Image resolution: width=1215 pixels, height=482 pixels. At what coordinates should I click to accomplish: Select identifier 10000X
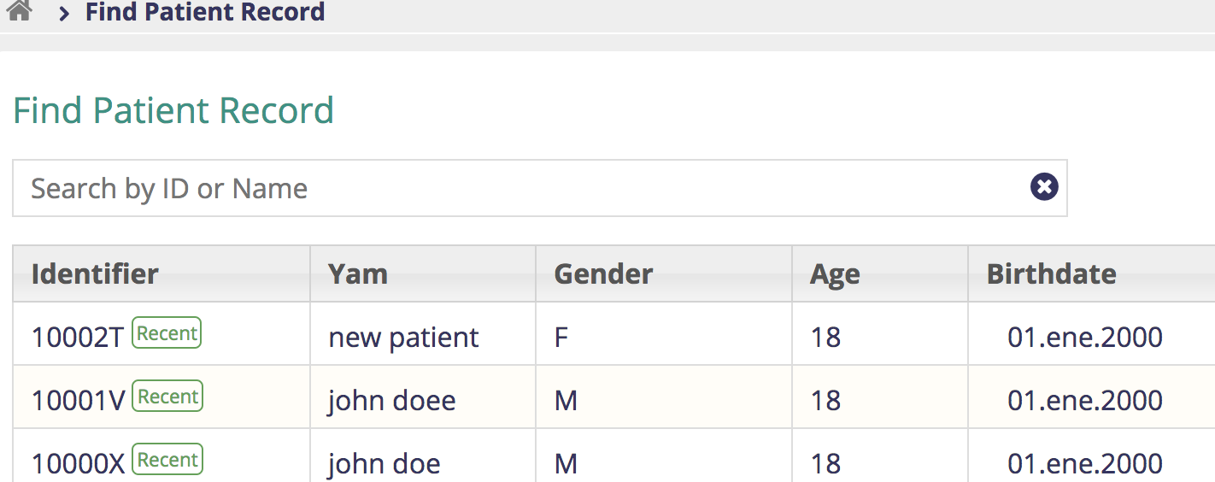(79, 463)
